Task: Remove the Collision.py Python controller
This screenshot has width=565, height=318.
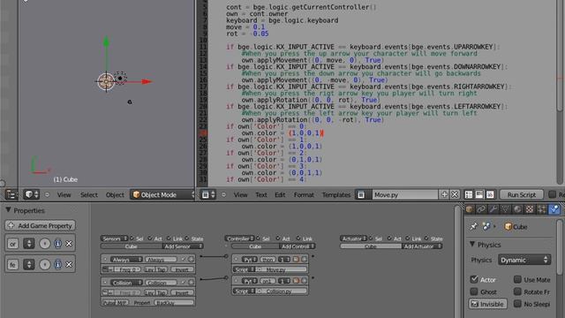Action: coord(304,281)
